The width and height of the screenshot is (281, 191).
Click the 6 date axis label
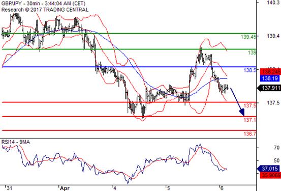click(x=222, y=188)
